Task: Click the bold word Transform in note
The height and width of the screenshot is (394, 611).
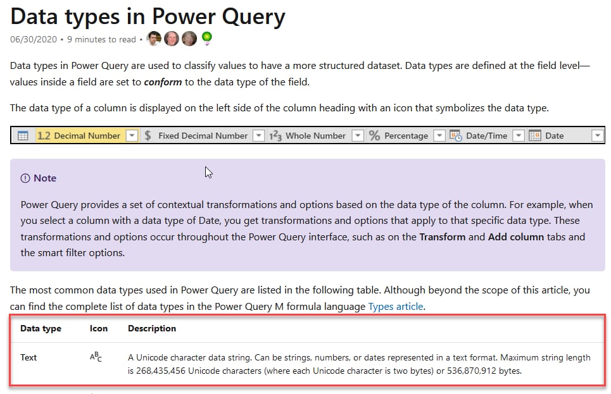Action: point(443,237)
